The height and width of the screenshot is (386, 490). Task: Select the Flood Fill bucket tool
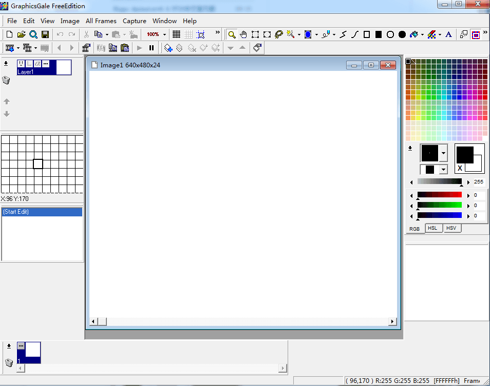point(414,34)
